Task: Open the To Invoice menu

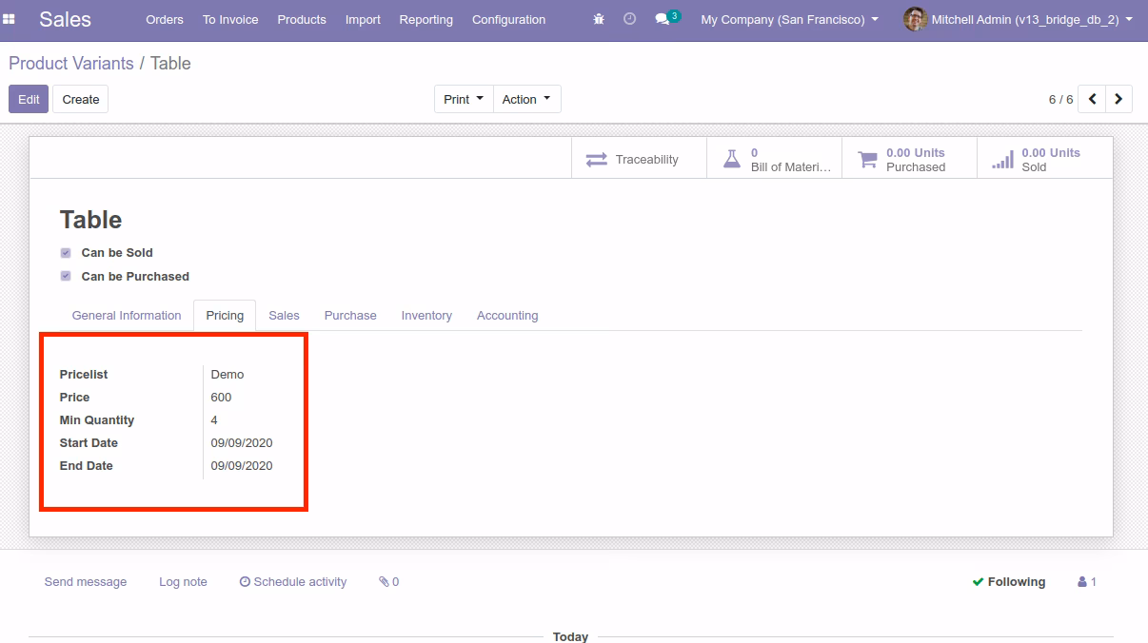Action: pos(230,19)
